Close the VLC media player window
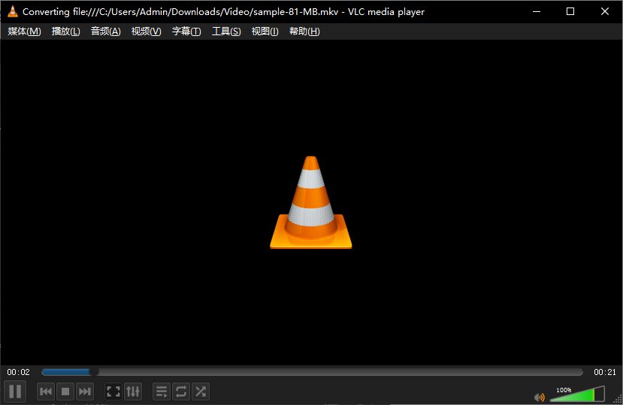623x405 pixels. (605, 11)
